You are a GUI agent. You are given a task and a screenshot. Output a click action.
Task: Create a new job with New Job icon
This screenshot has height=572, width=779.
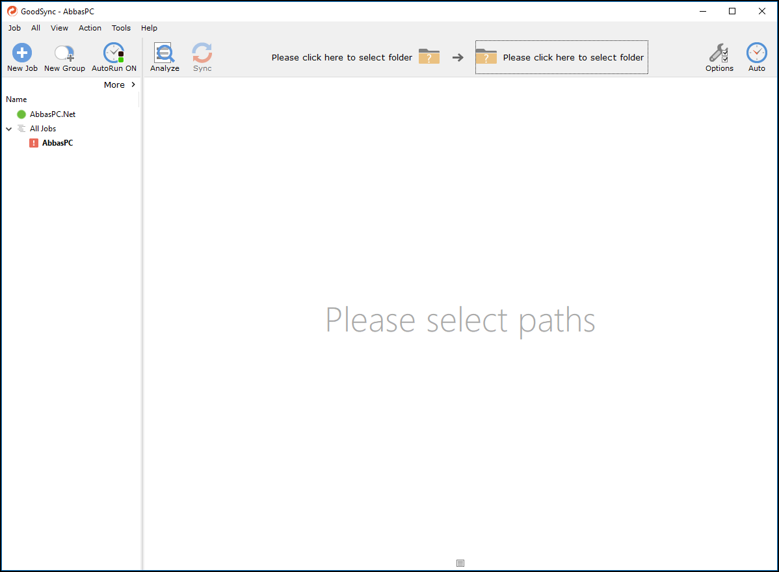pos(22,53)
